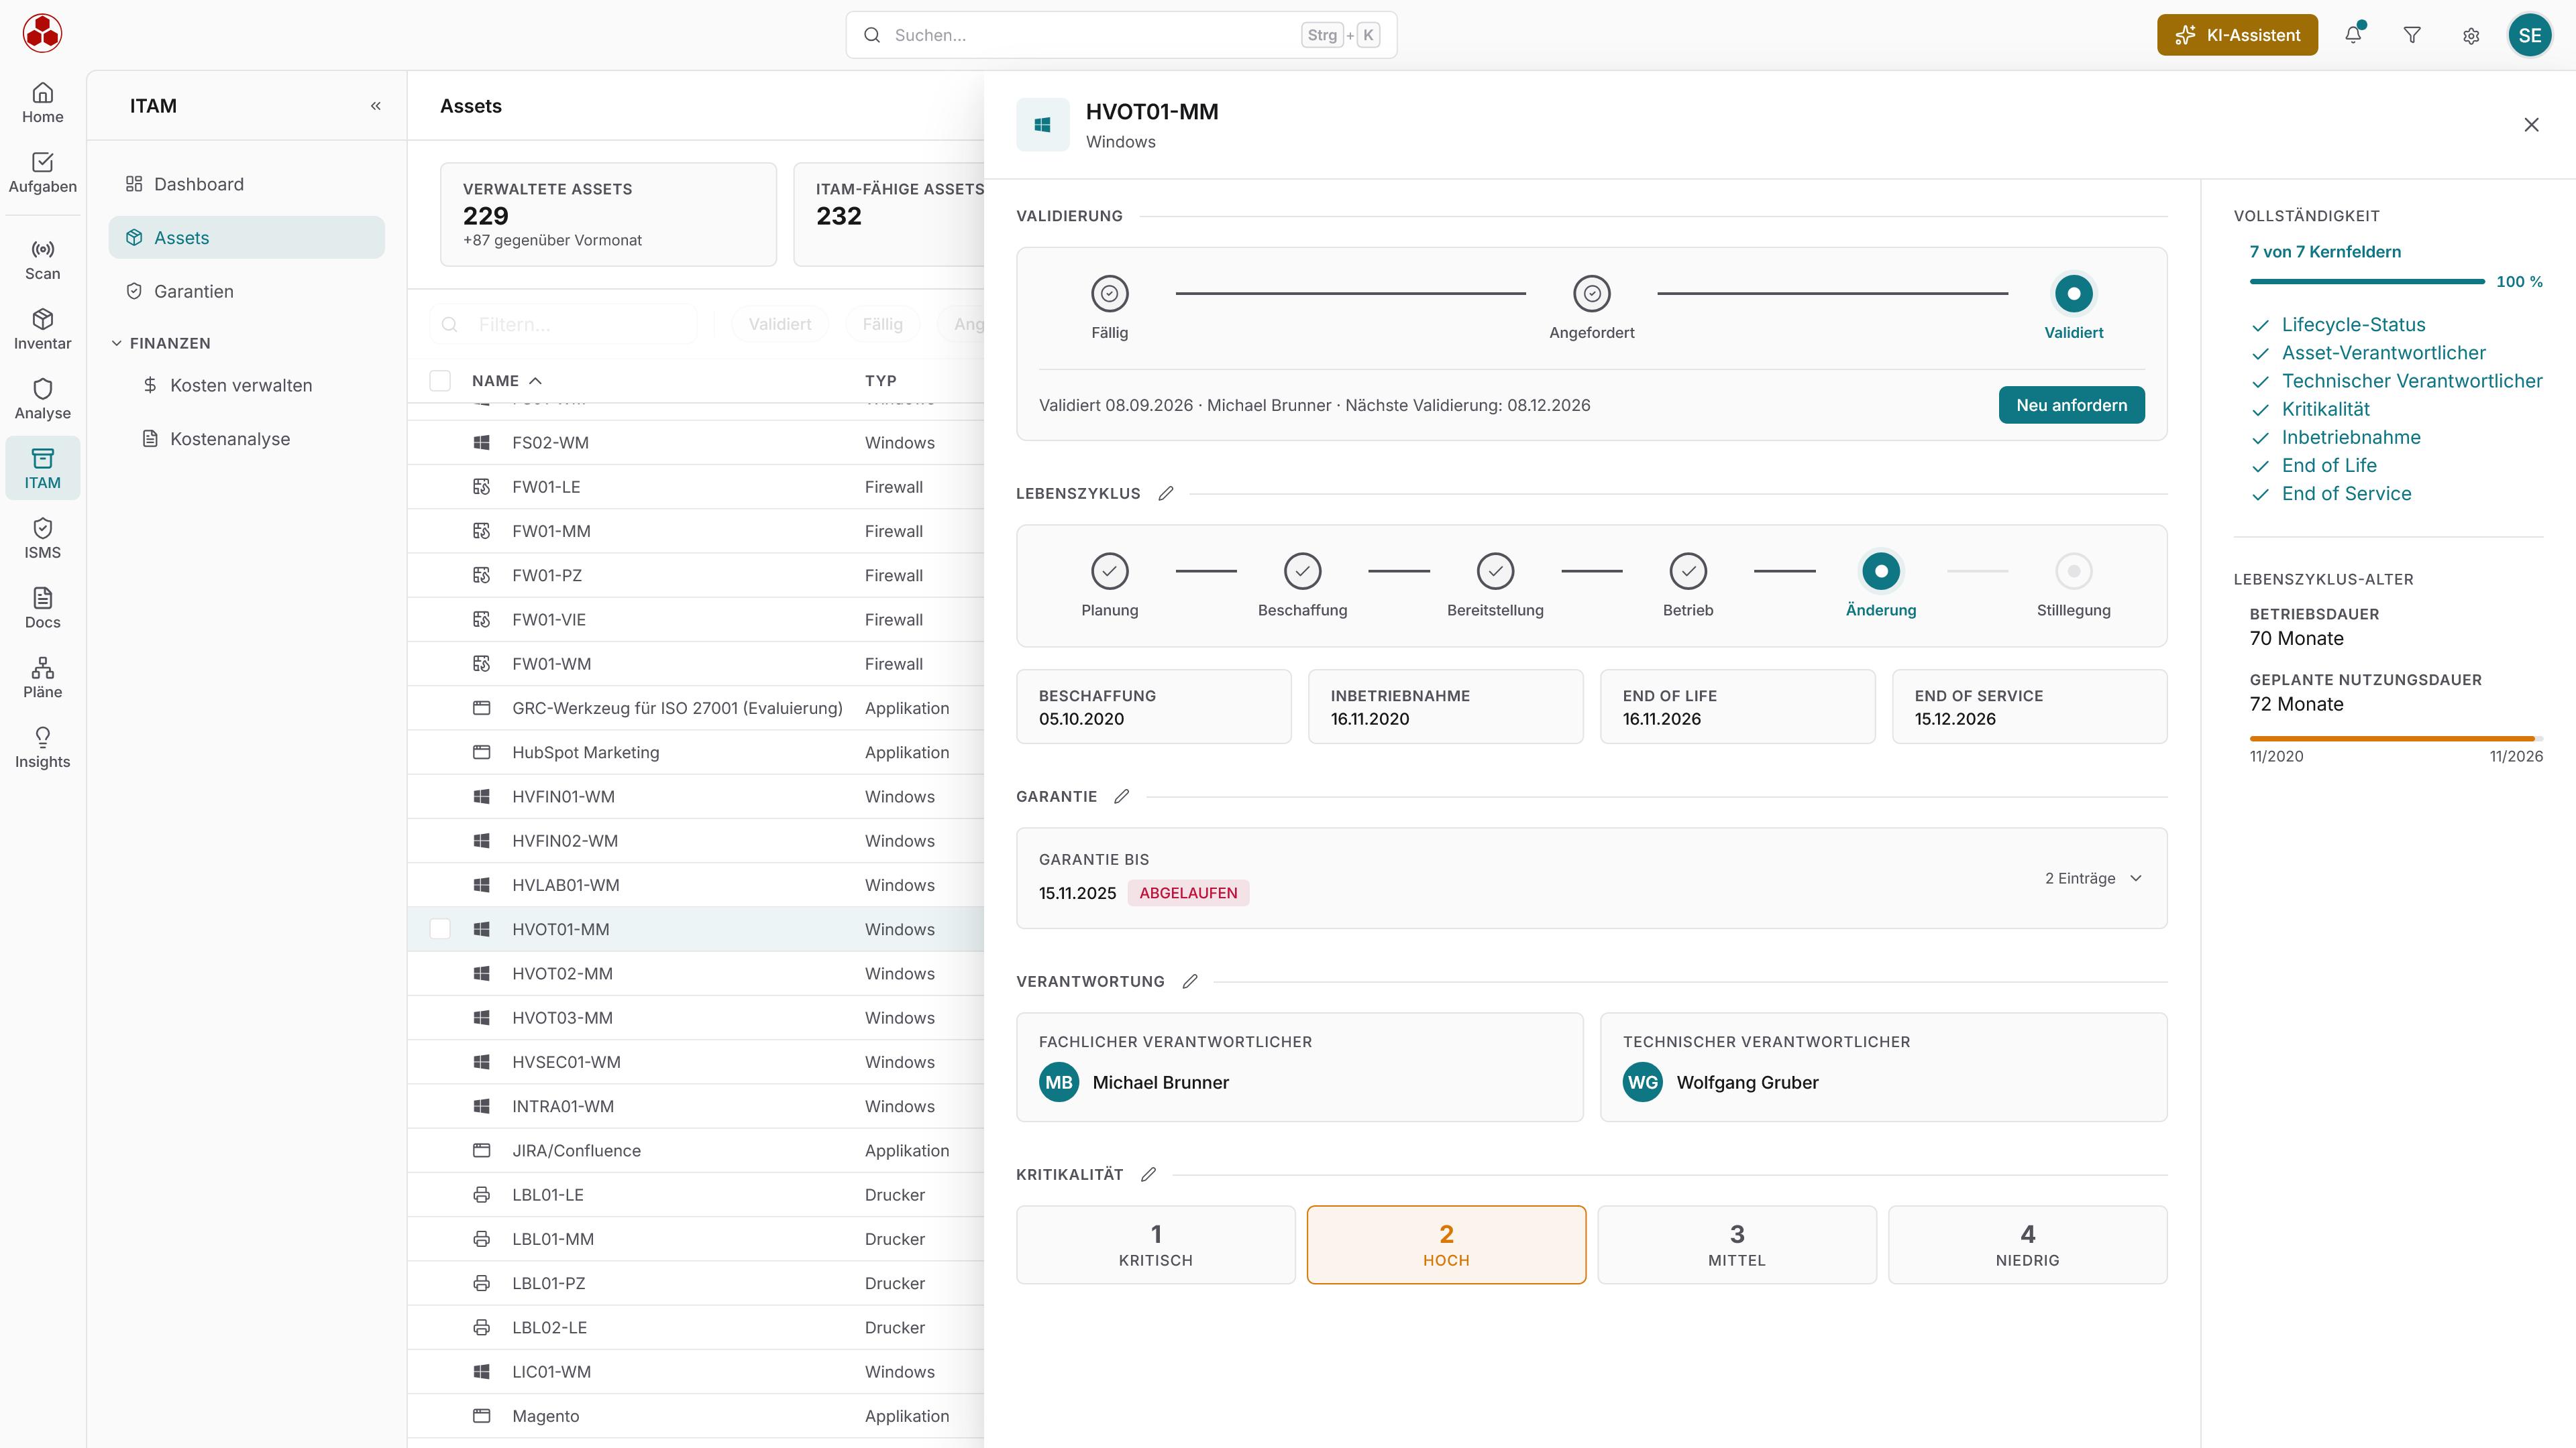Open Pläne in left rail
This screenshot has width=2576, height=1448.
42,678
